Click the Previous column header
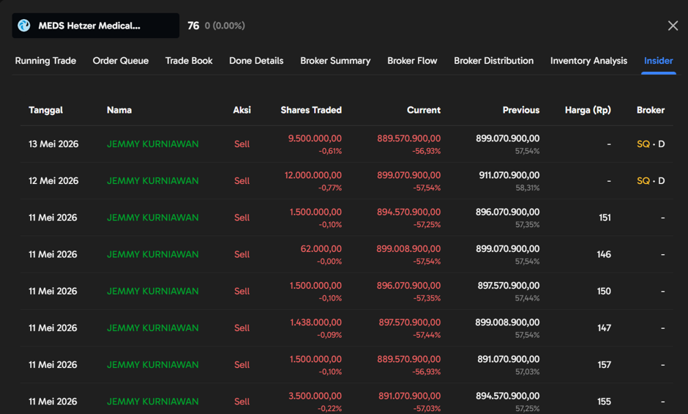Viewport: 688px width, 414px height. tap(521, 110)
